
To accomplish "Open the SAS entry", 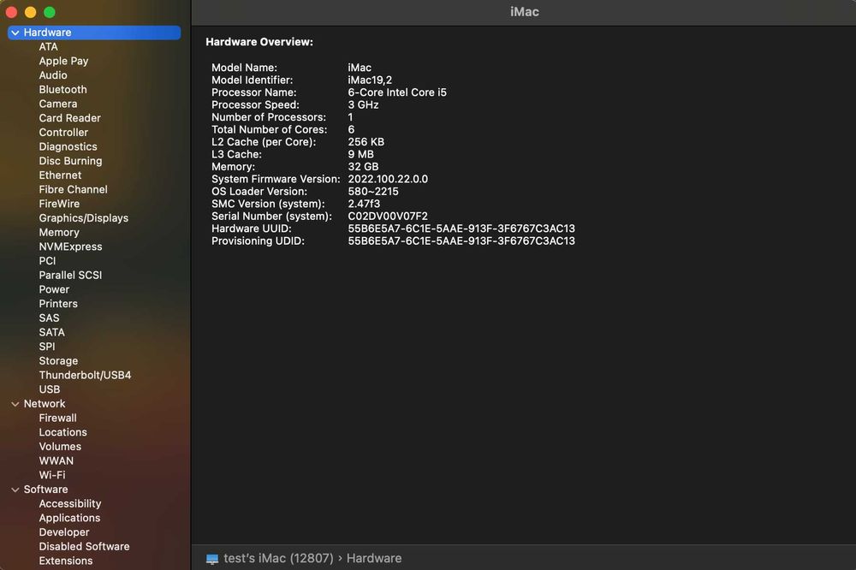I will click(49, 318).
